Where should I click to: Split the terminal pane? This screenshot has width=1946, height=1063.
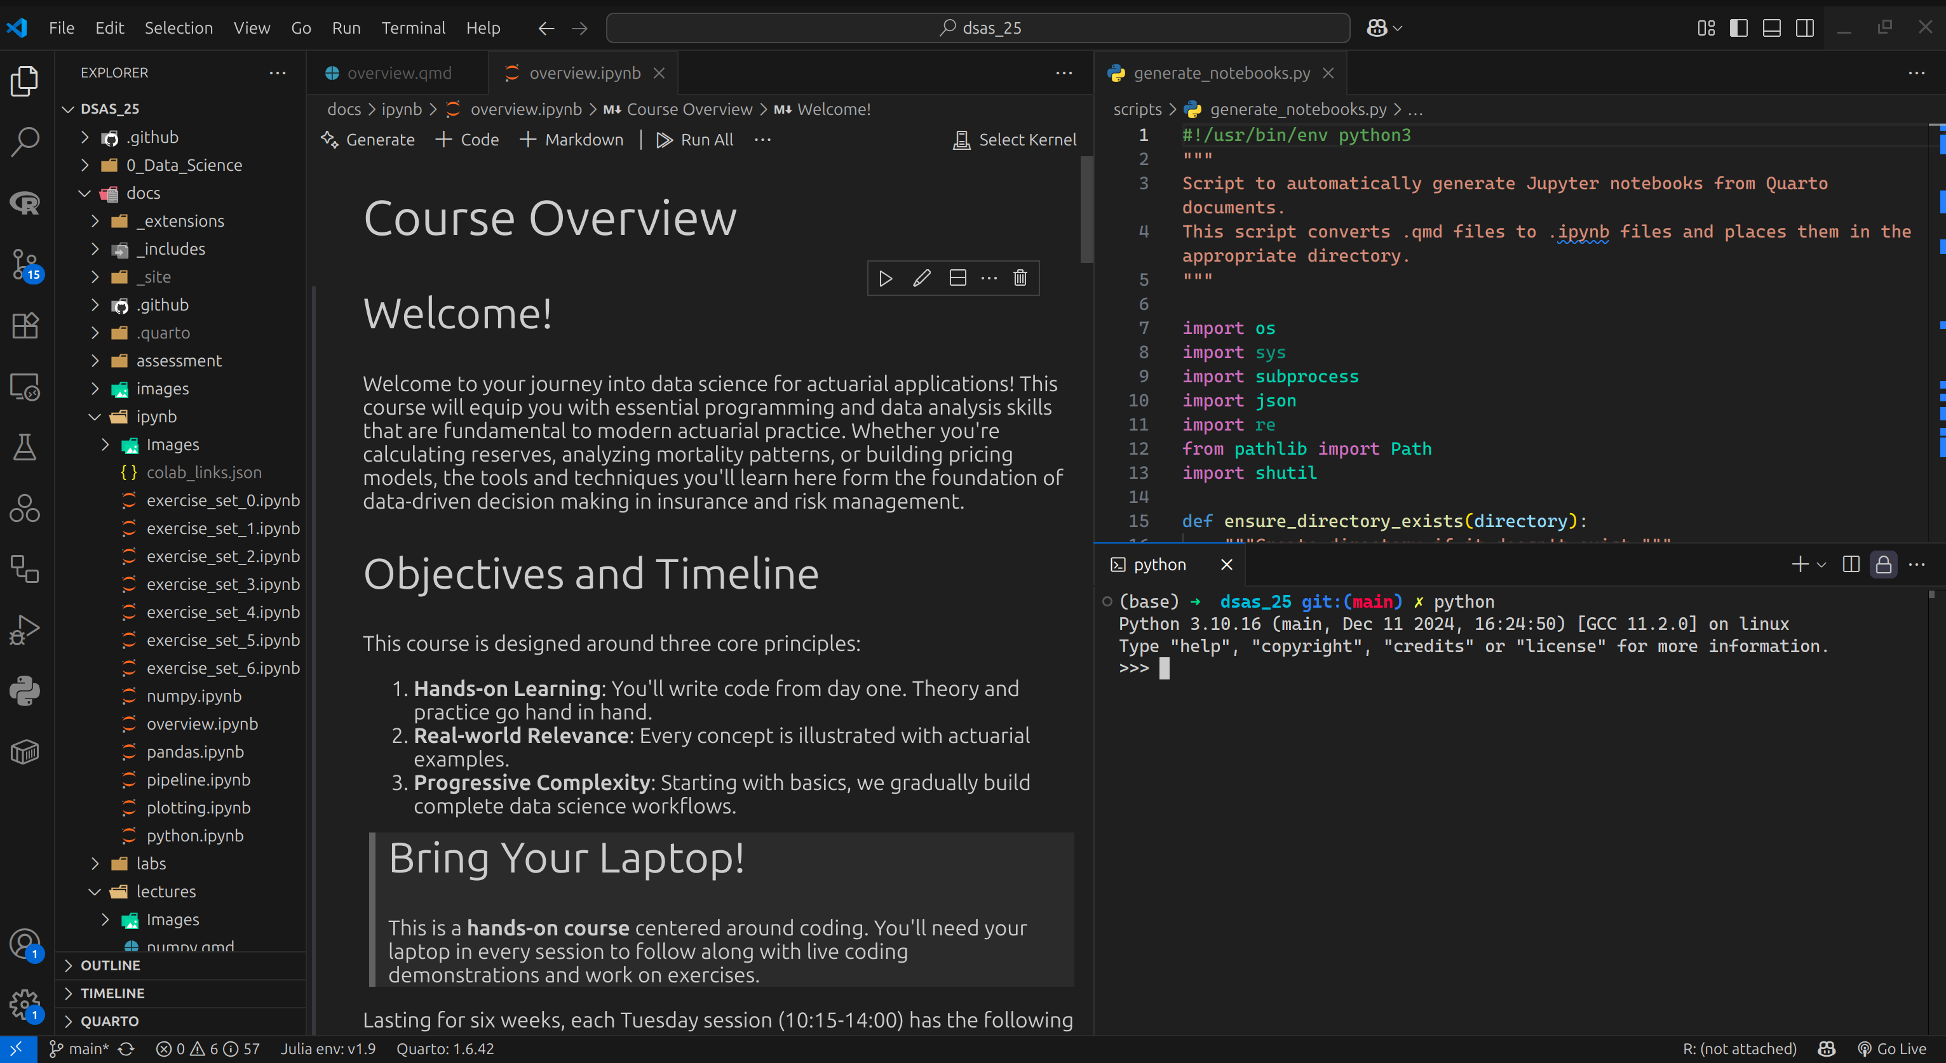pos(1850,565)
